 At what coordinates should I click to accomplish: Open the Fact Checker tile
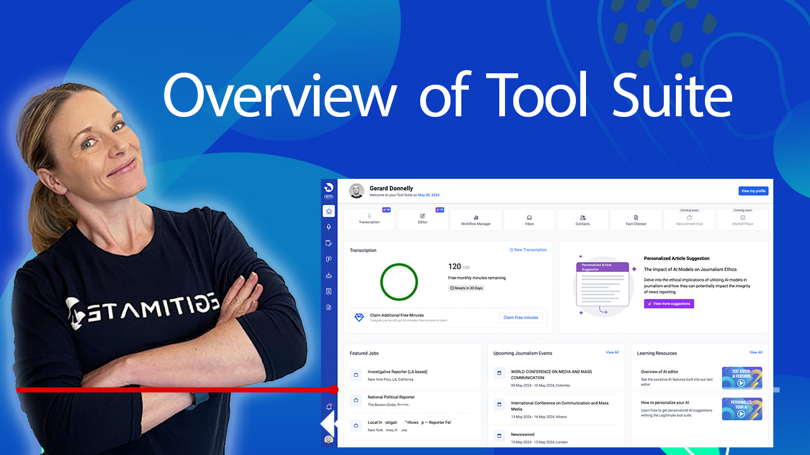(636, 220)
